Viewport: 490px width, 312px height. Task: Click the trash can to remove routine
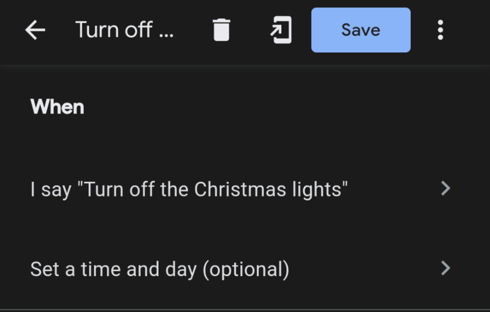[221, 30]
